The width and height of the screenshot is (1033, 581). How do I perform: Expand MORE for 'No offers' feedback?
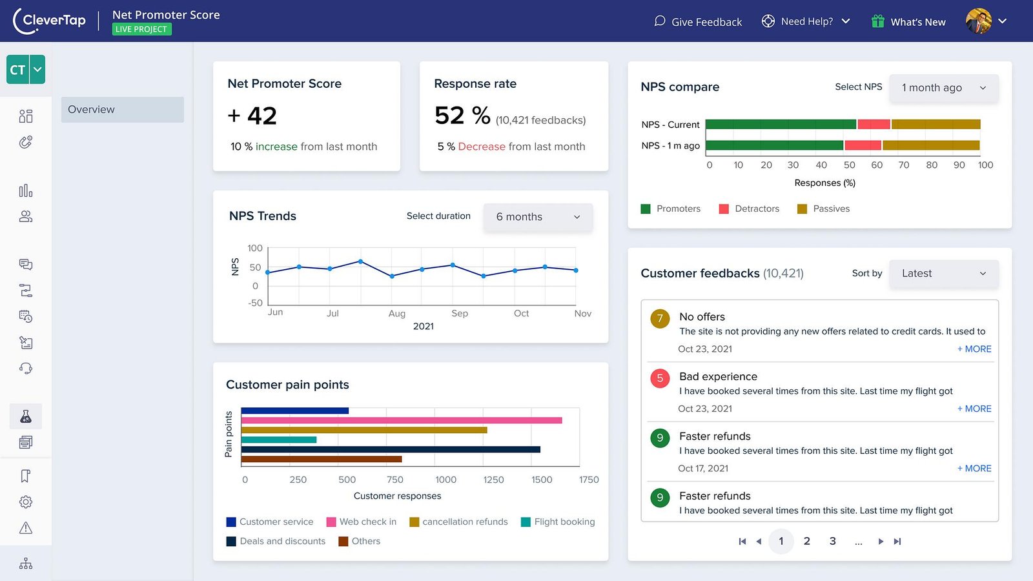coord(974,349)
